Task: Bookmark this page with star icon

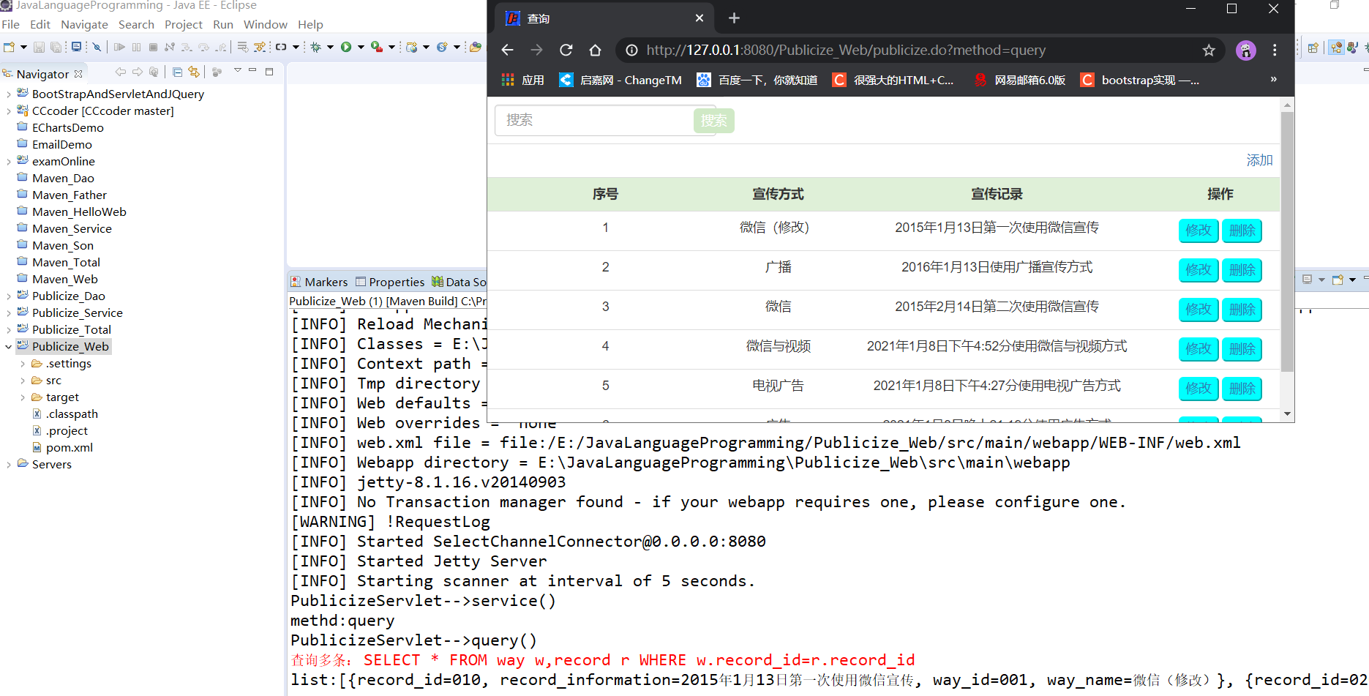Action: (x=1209, y=50)
